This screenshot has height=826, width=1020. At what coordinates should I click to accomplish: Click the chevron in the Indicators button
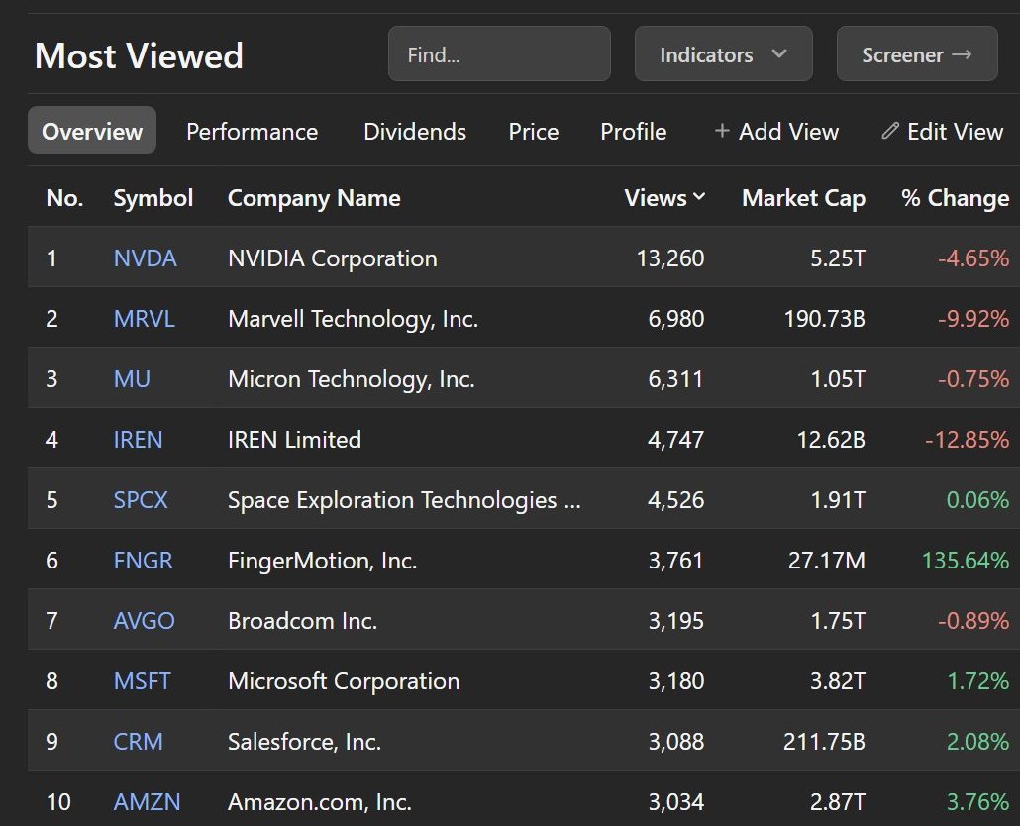click(779, 54)
